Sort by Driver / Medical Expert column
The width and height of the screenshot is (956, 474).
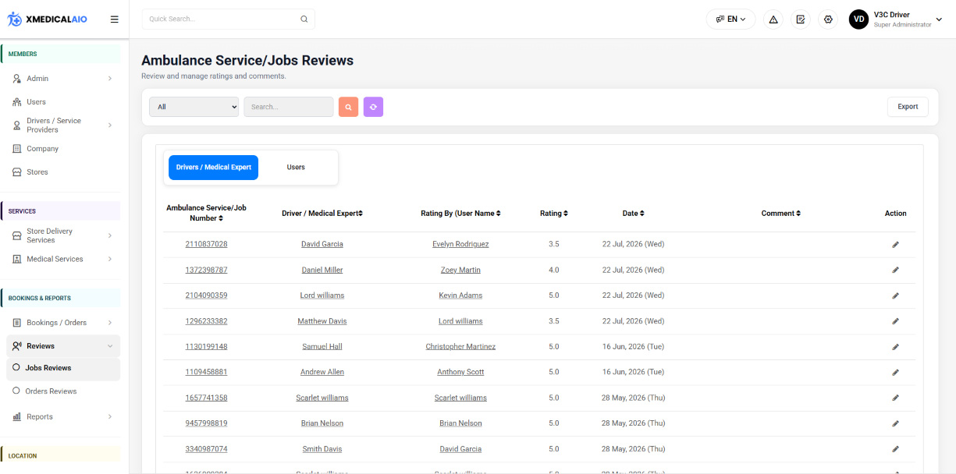[322, 214]
